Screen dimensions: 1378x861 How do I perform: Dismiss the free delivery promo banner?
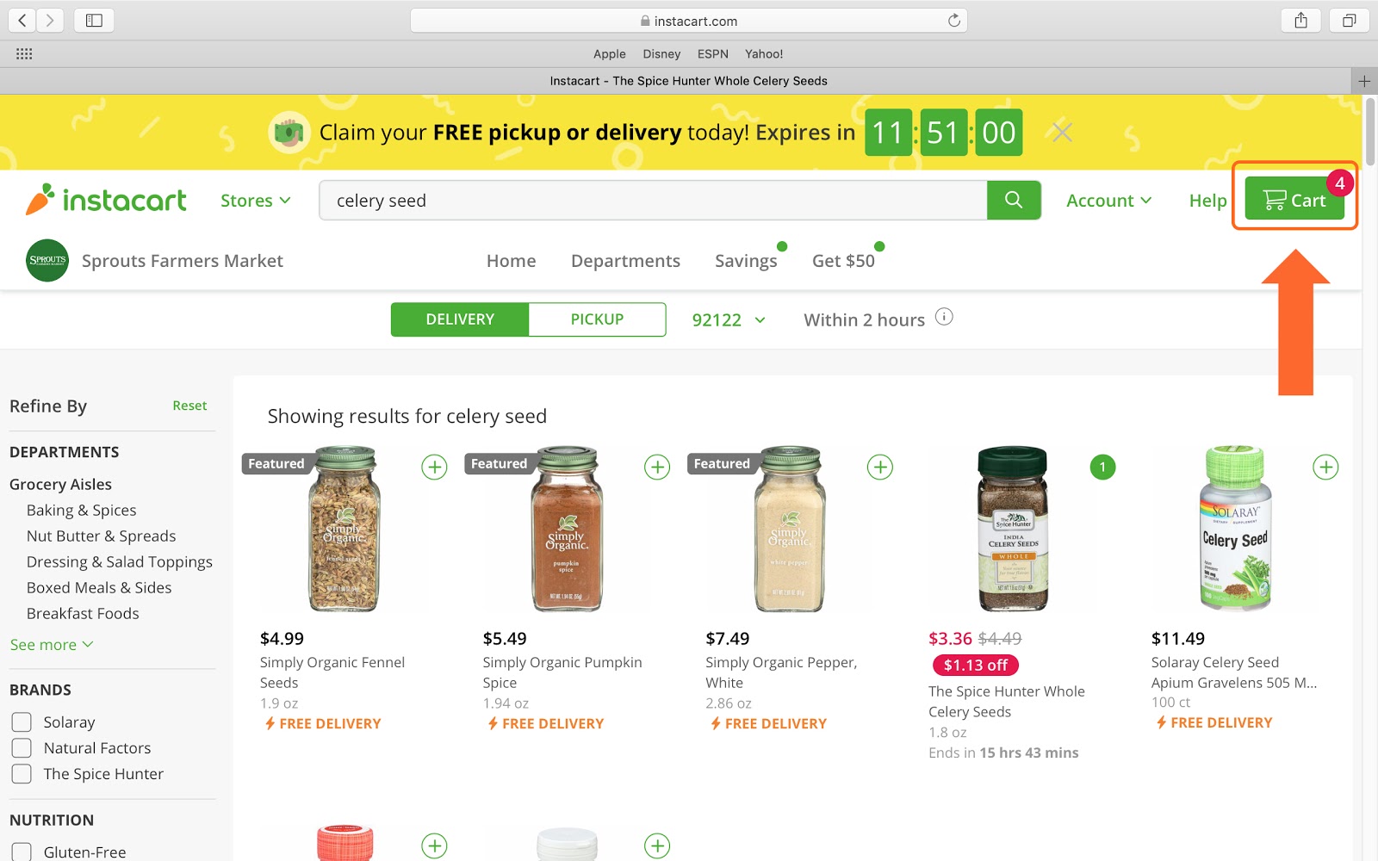tap(1063, 133)
